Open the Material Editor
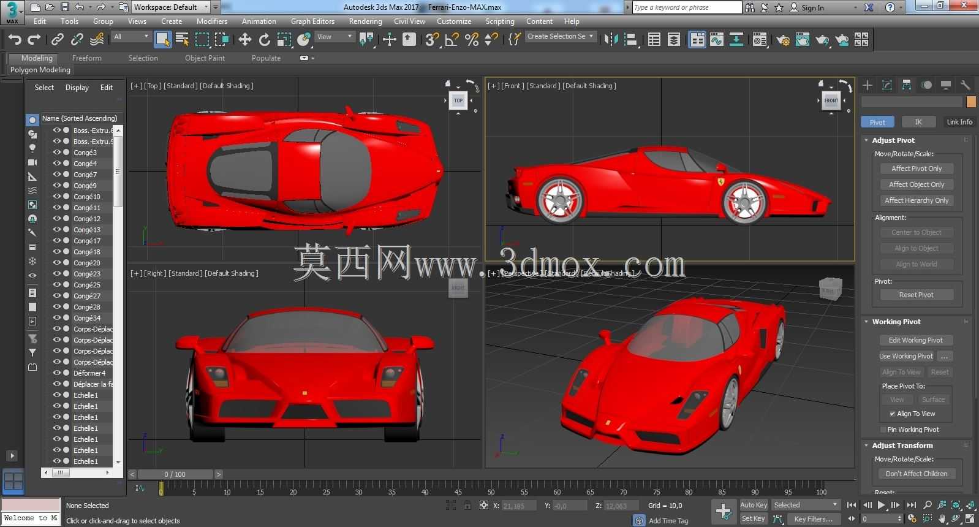Screen dimensions: 979x527 pos(760,40)
